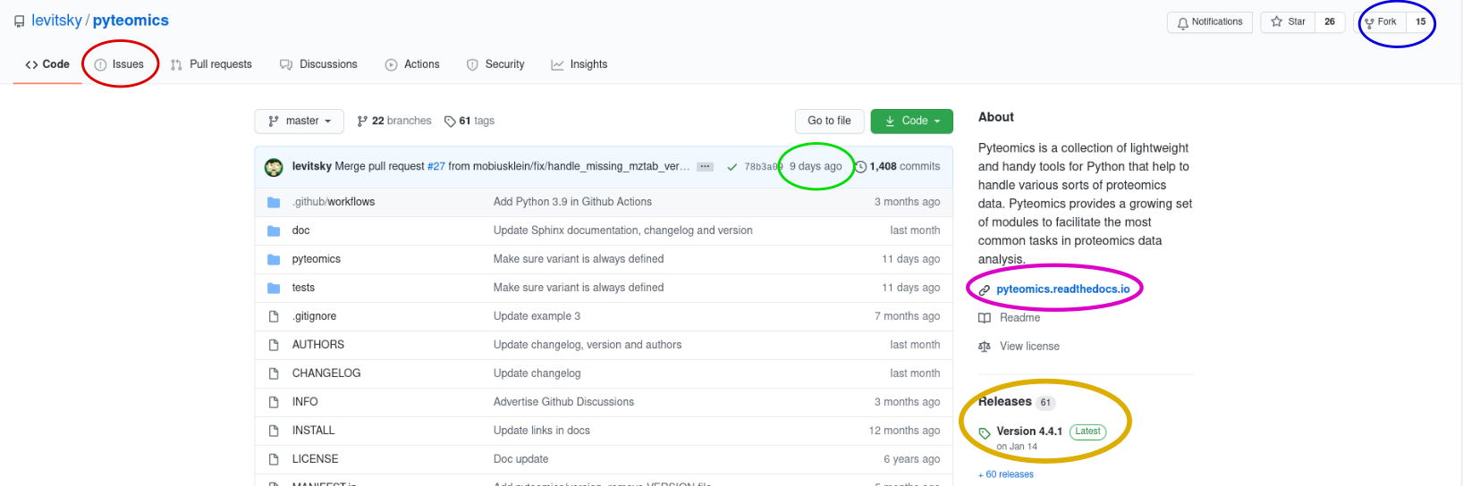This screenshot has height=486, width=1463.
Task: Click the file icon for .gitignore
Action: tap(274, 316)
